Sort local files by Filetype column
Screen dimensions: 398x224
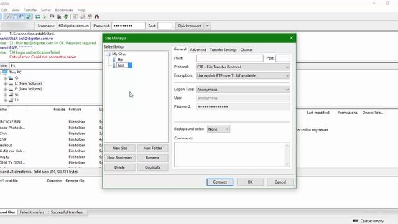(75, 110)
